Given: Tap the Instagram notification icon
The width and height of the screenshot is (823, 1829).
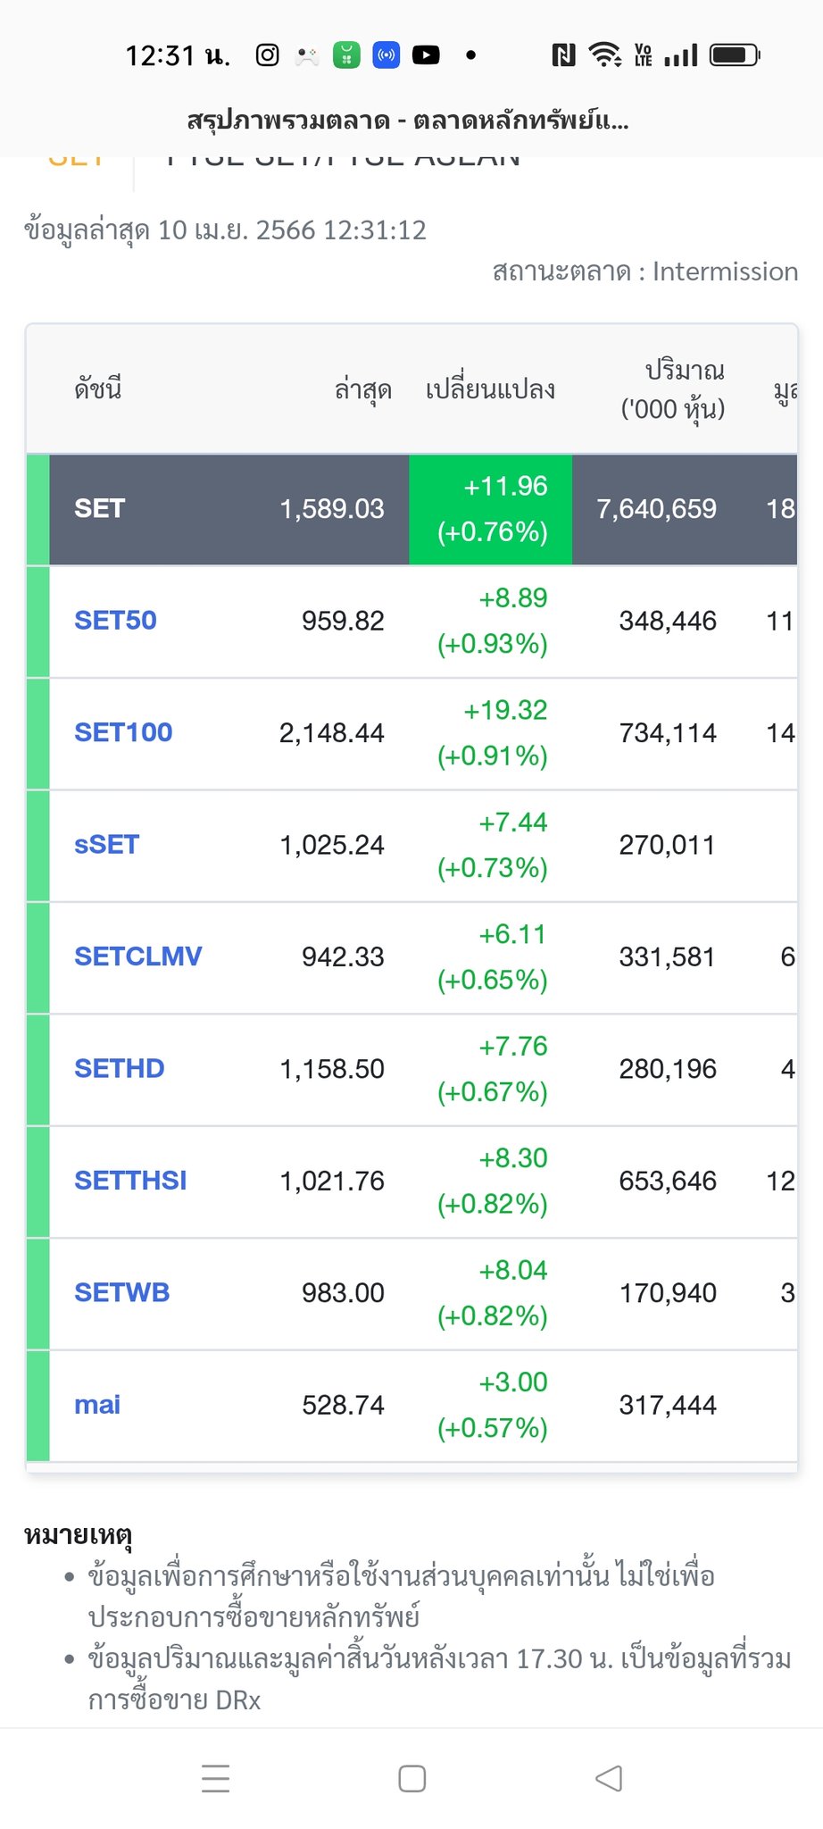Looking at the screenshot, I should (x=267, y=55).
